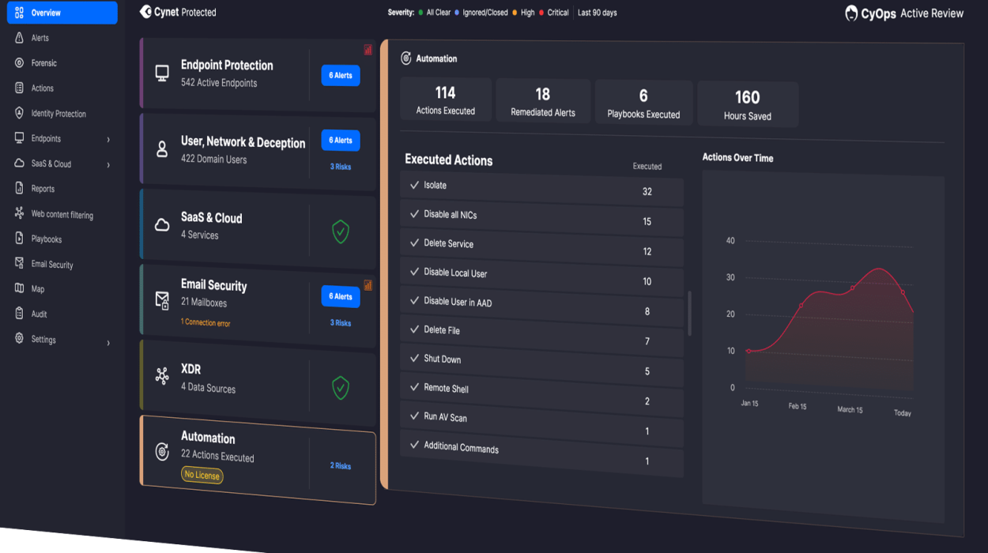Click the red chart icon on Endpoint Protection card
This screenshot has width=988, height=553.
tap(368, 50)
